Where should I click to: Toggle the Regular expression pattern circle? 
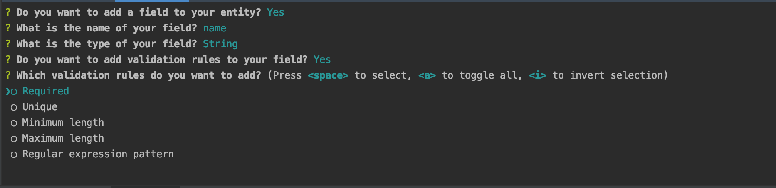(14, 155)
